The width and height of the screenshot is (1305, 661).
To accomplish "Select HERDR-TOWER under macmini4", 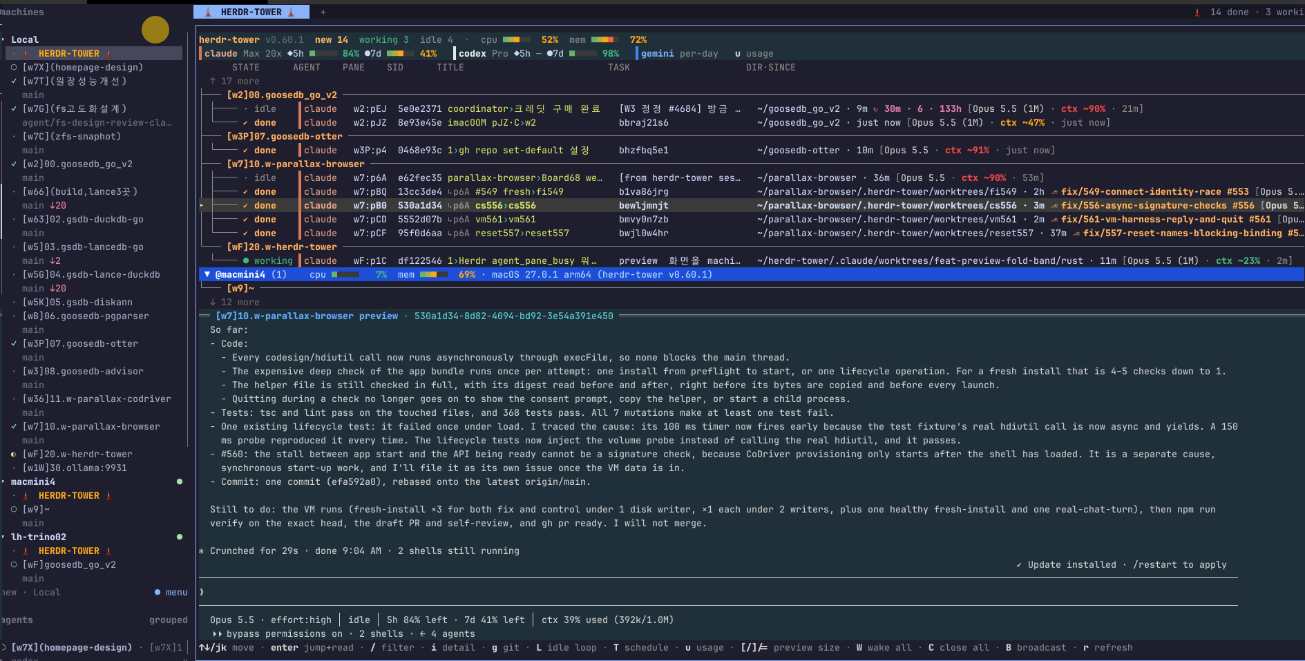I will (69, 495).
